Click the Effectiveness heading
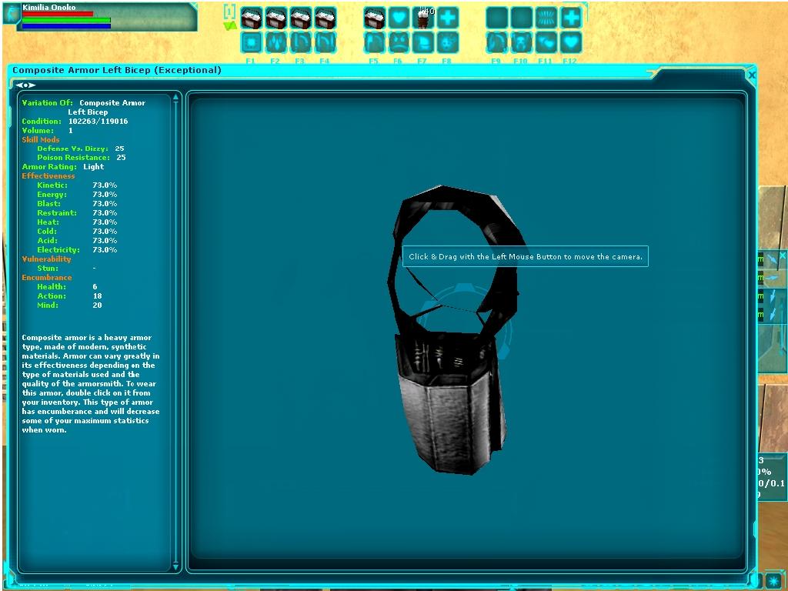Screen dimensions: 788x591 pos(48,176)
